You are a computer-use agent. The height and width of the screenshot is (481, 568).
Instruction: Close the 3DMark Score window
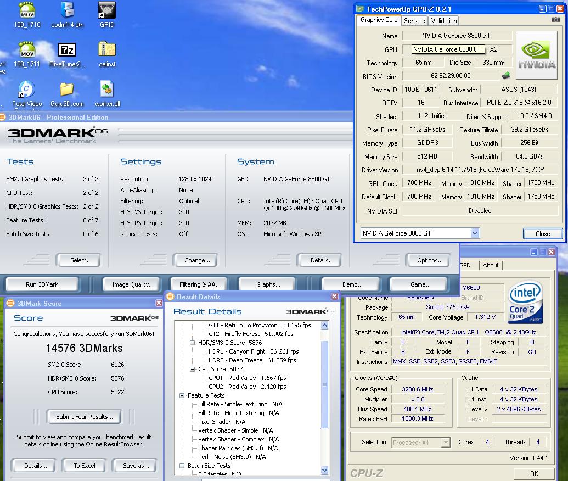pos(159,303)
